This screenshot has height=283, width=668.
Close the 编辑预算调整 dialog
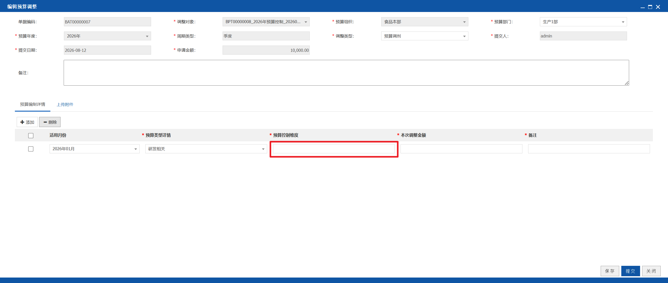658,7
